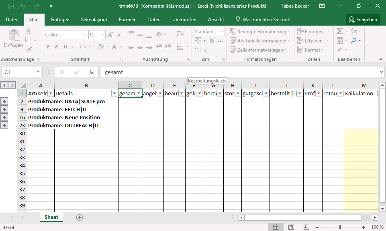Click merge and center icon
Screen dimensions: 386x231
click(180, 47)
